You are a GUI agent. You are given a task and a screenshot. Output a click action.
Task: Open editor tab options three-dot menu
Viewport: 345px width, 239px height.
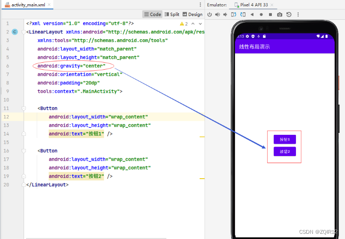(200, 5)
